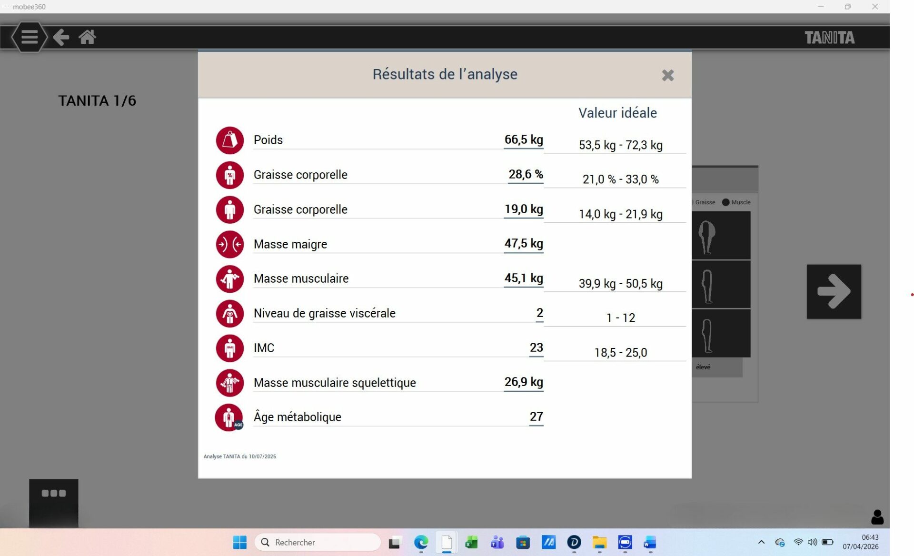Open the Windows Start menu
The width and height of the screenshot is (914, 556).
(x=240, y=542)
